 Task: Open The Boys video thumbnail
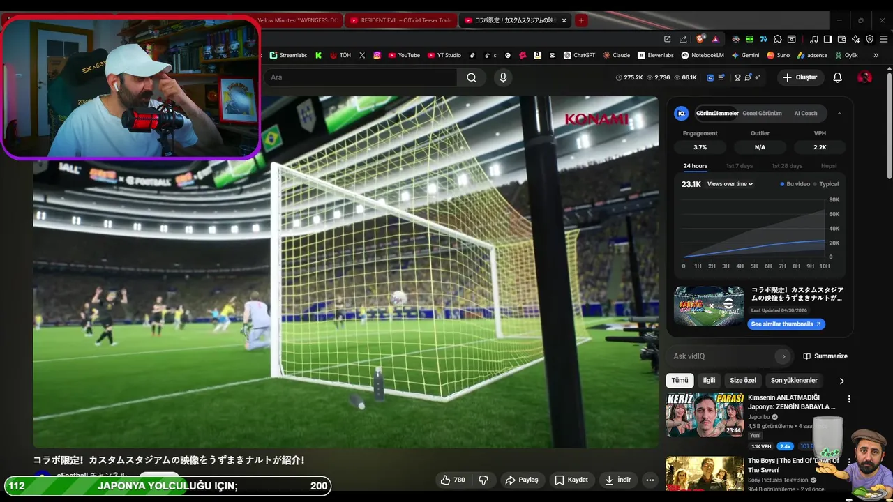(x=705, y=474)
